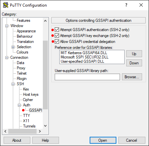The height and width of the screenshot is (146, 149).
Task: Open the Data category
Action: point(20,63)
